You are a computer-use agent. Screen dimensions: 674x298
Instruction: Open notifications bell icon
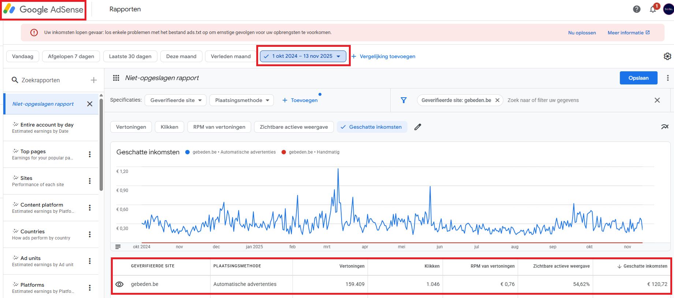(653, 10)
